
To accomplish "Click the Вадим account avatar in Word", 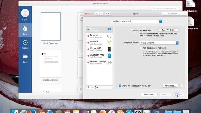I will tap(25, 13).
